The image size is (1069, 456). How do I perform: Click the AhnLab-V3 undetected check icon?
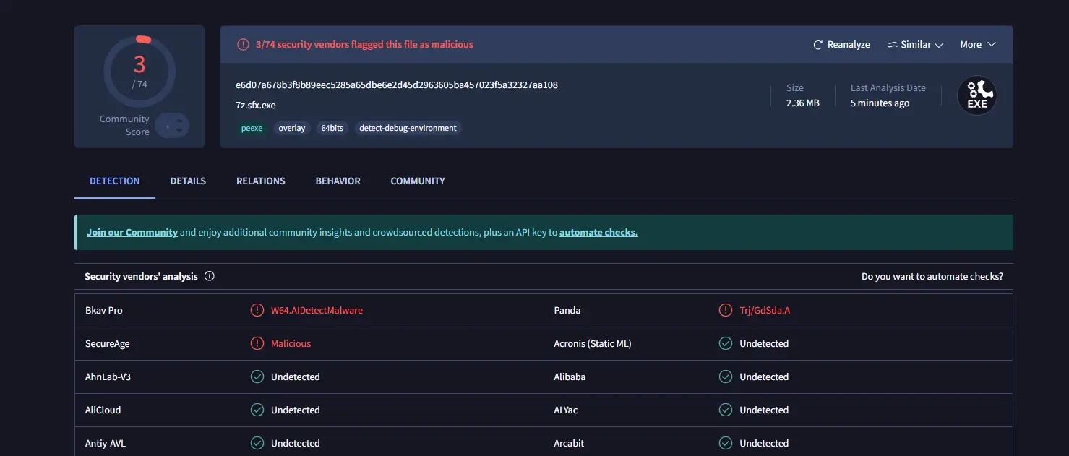pos(257,377)
